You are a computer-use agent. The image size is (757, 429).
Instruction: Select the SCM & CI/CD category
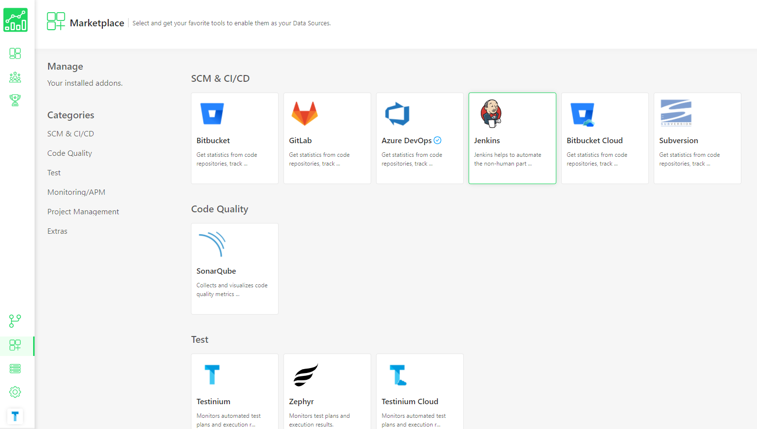[x=71, y=133]
